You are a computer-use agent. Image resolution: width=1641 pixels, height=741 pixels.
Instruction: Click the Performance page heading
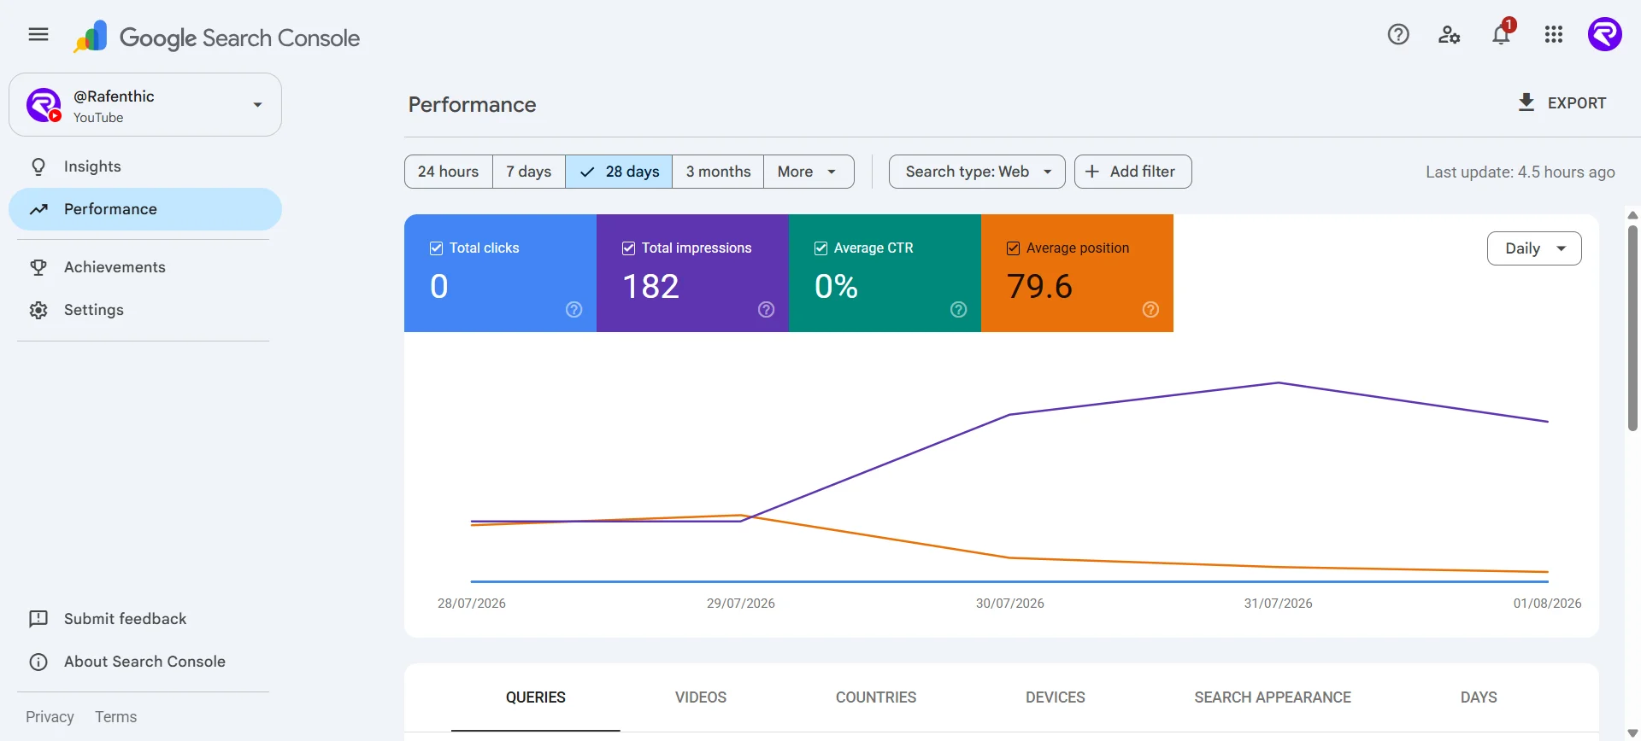472,105
